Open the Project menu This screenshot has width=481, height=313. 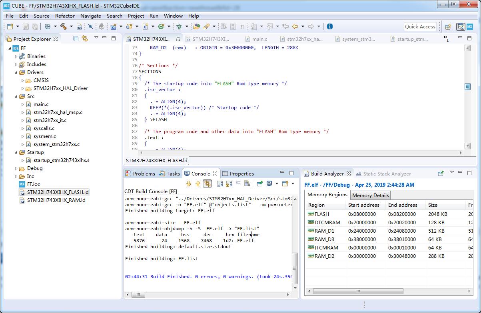[136, 16]
